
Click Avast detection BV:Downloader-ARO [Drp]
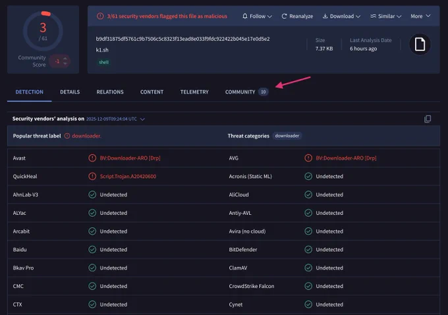(130, 158)
